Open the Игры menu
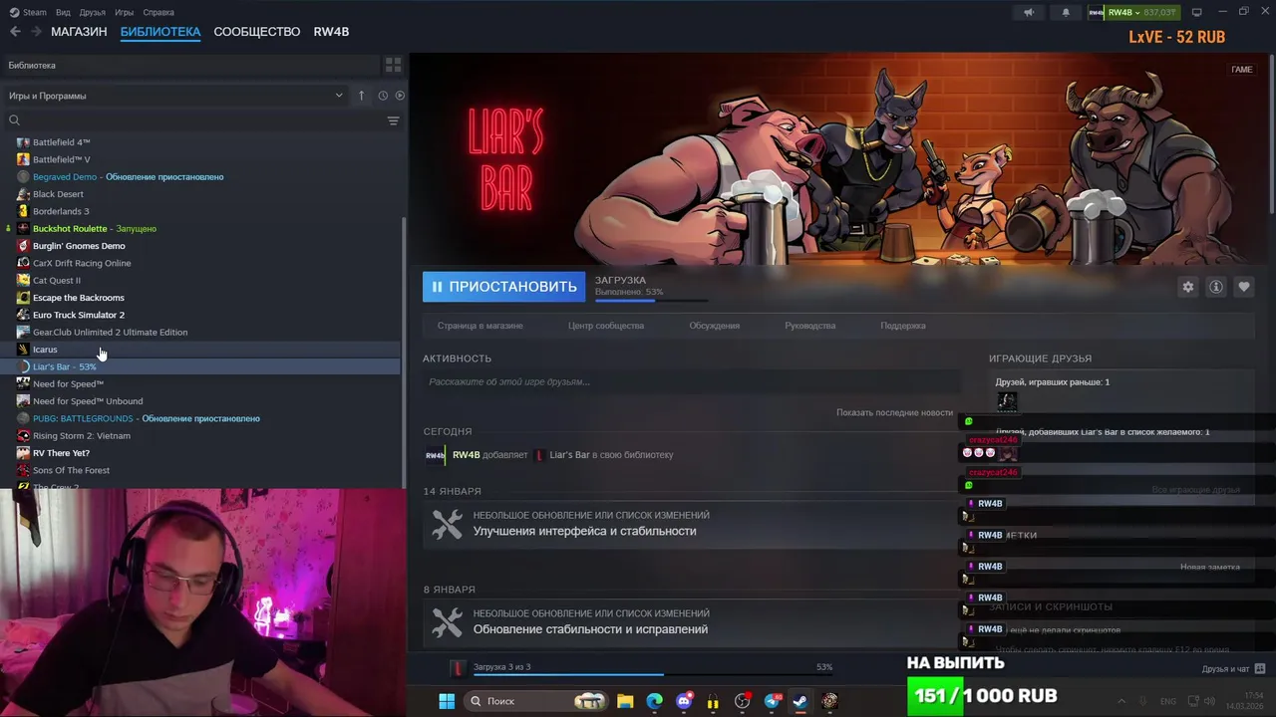The height and width of the screenshot is (717, 1276). tap(125, 12)
